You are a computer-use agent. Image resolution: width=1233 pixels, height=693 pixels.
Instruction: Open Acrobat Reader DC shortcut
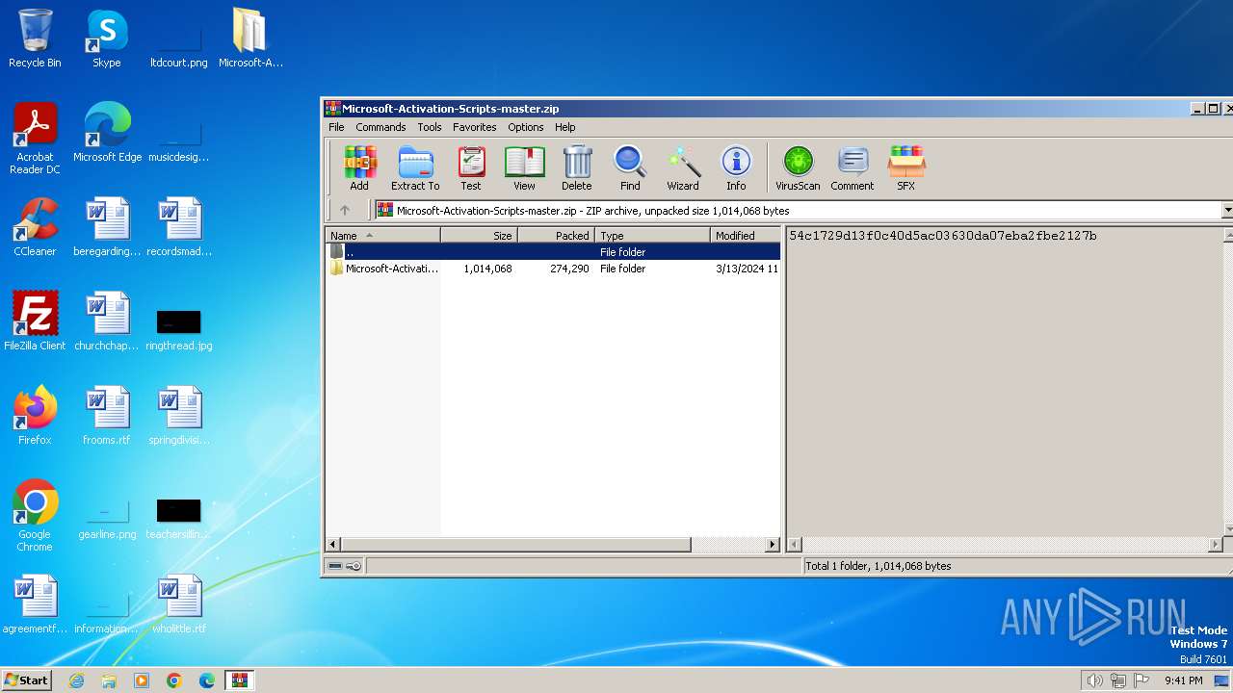point(35,139)
